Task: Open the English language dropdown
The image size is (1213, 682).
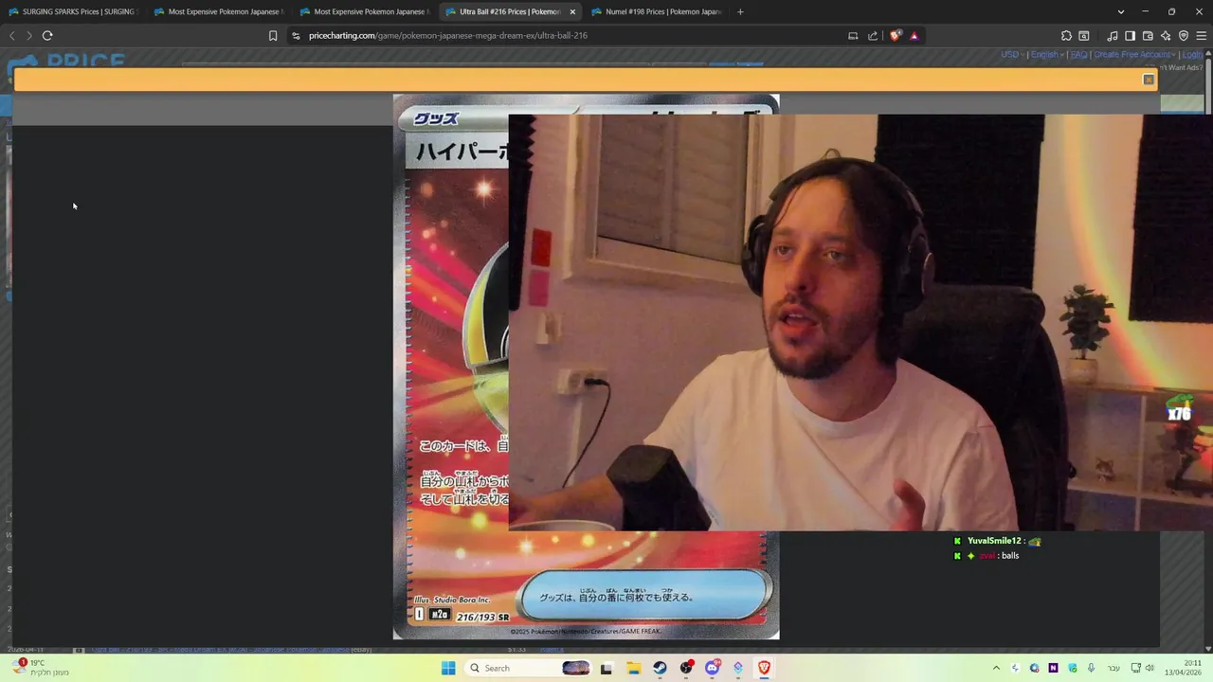Action: tap(1047, 55)
